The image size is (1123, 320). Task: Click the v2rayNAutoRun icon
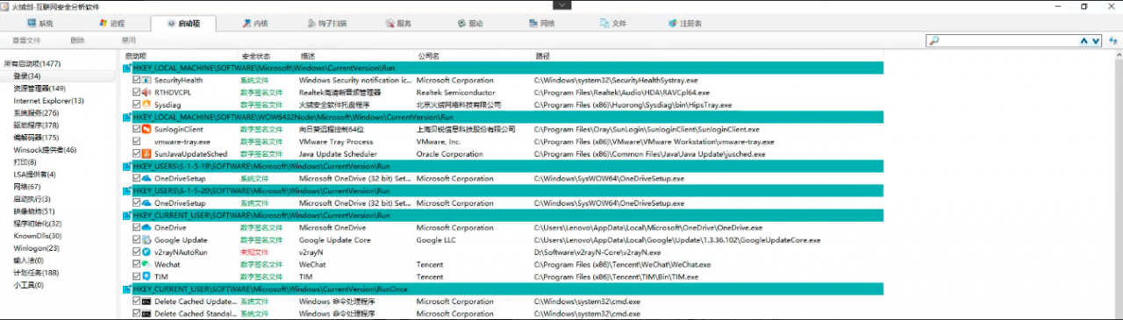[147, 252]
